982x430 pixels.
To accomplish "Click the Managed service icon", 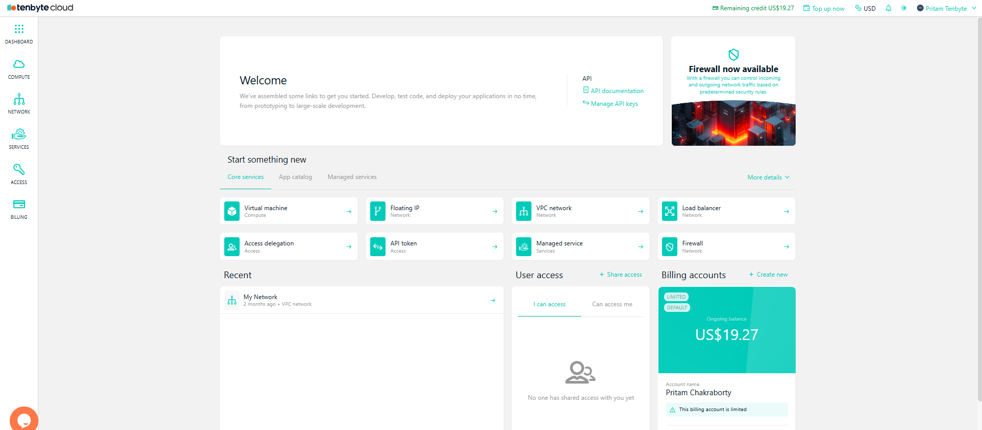I will click(524, 246).
